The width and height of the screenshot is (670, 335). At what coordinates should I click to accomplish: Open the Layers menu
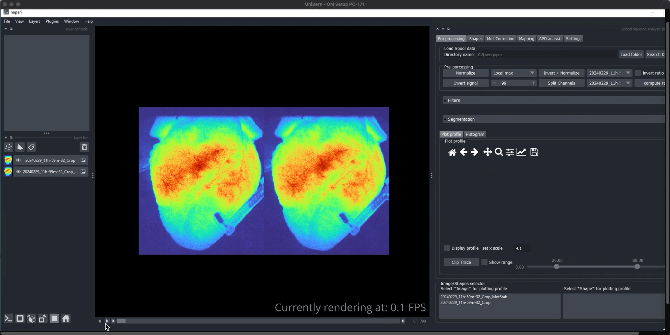click(34, 21)
